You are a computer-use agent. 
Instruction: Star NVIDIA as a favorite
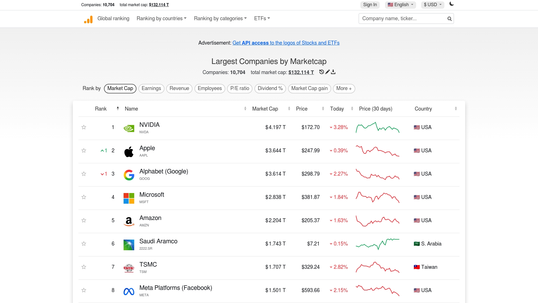84,127
